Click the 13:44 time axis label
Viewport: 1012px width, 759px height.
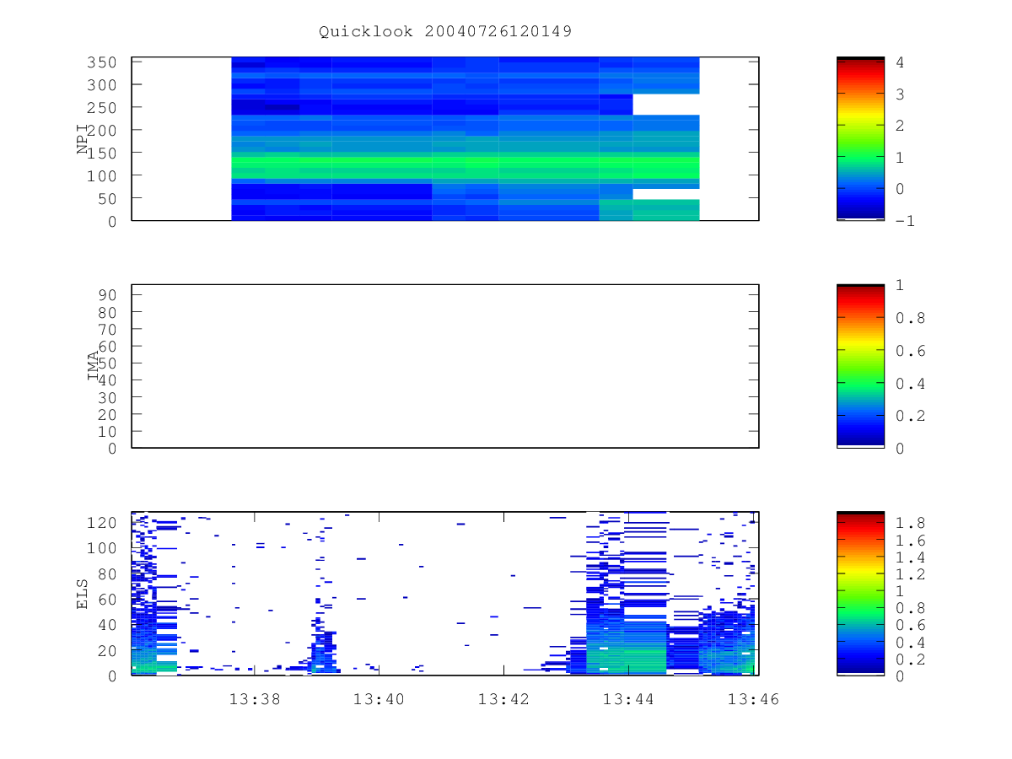pyautogui.click(x=628, y=699)
